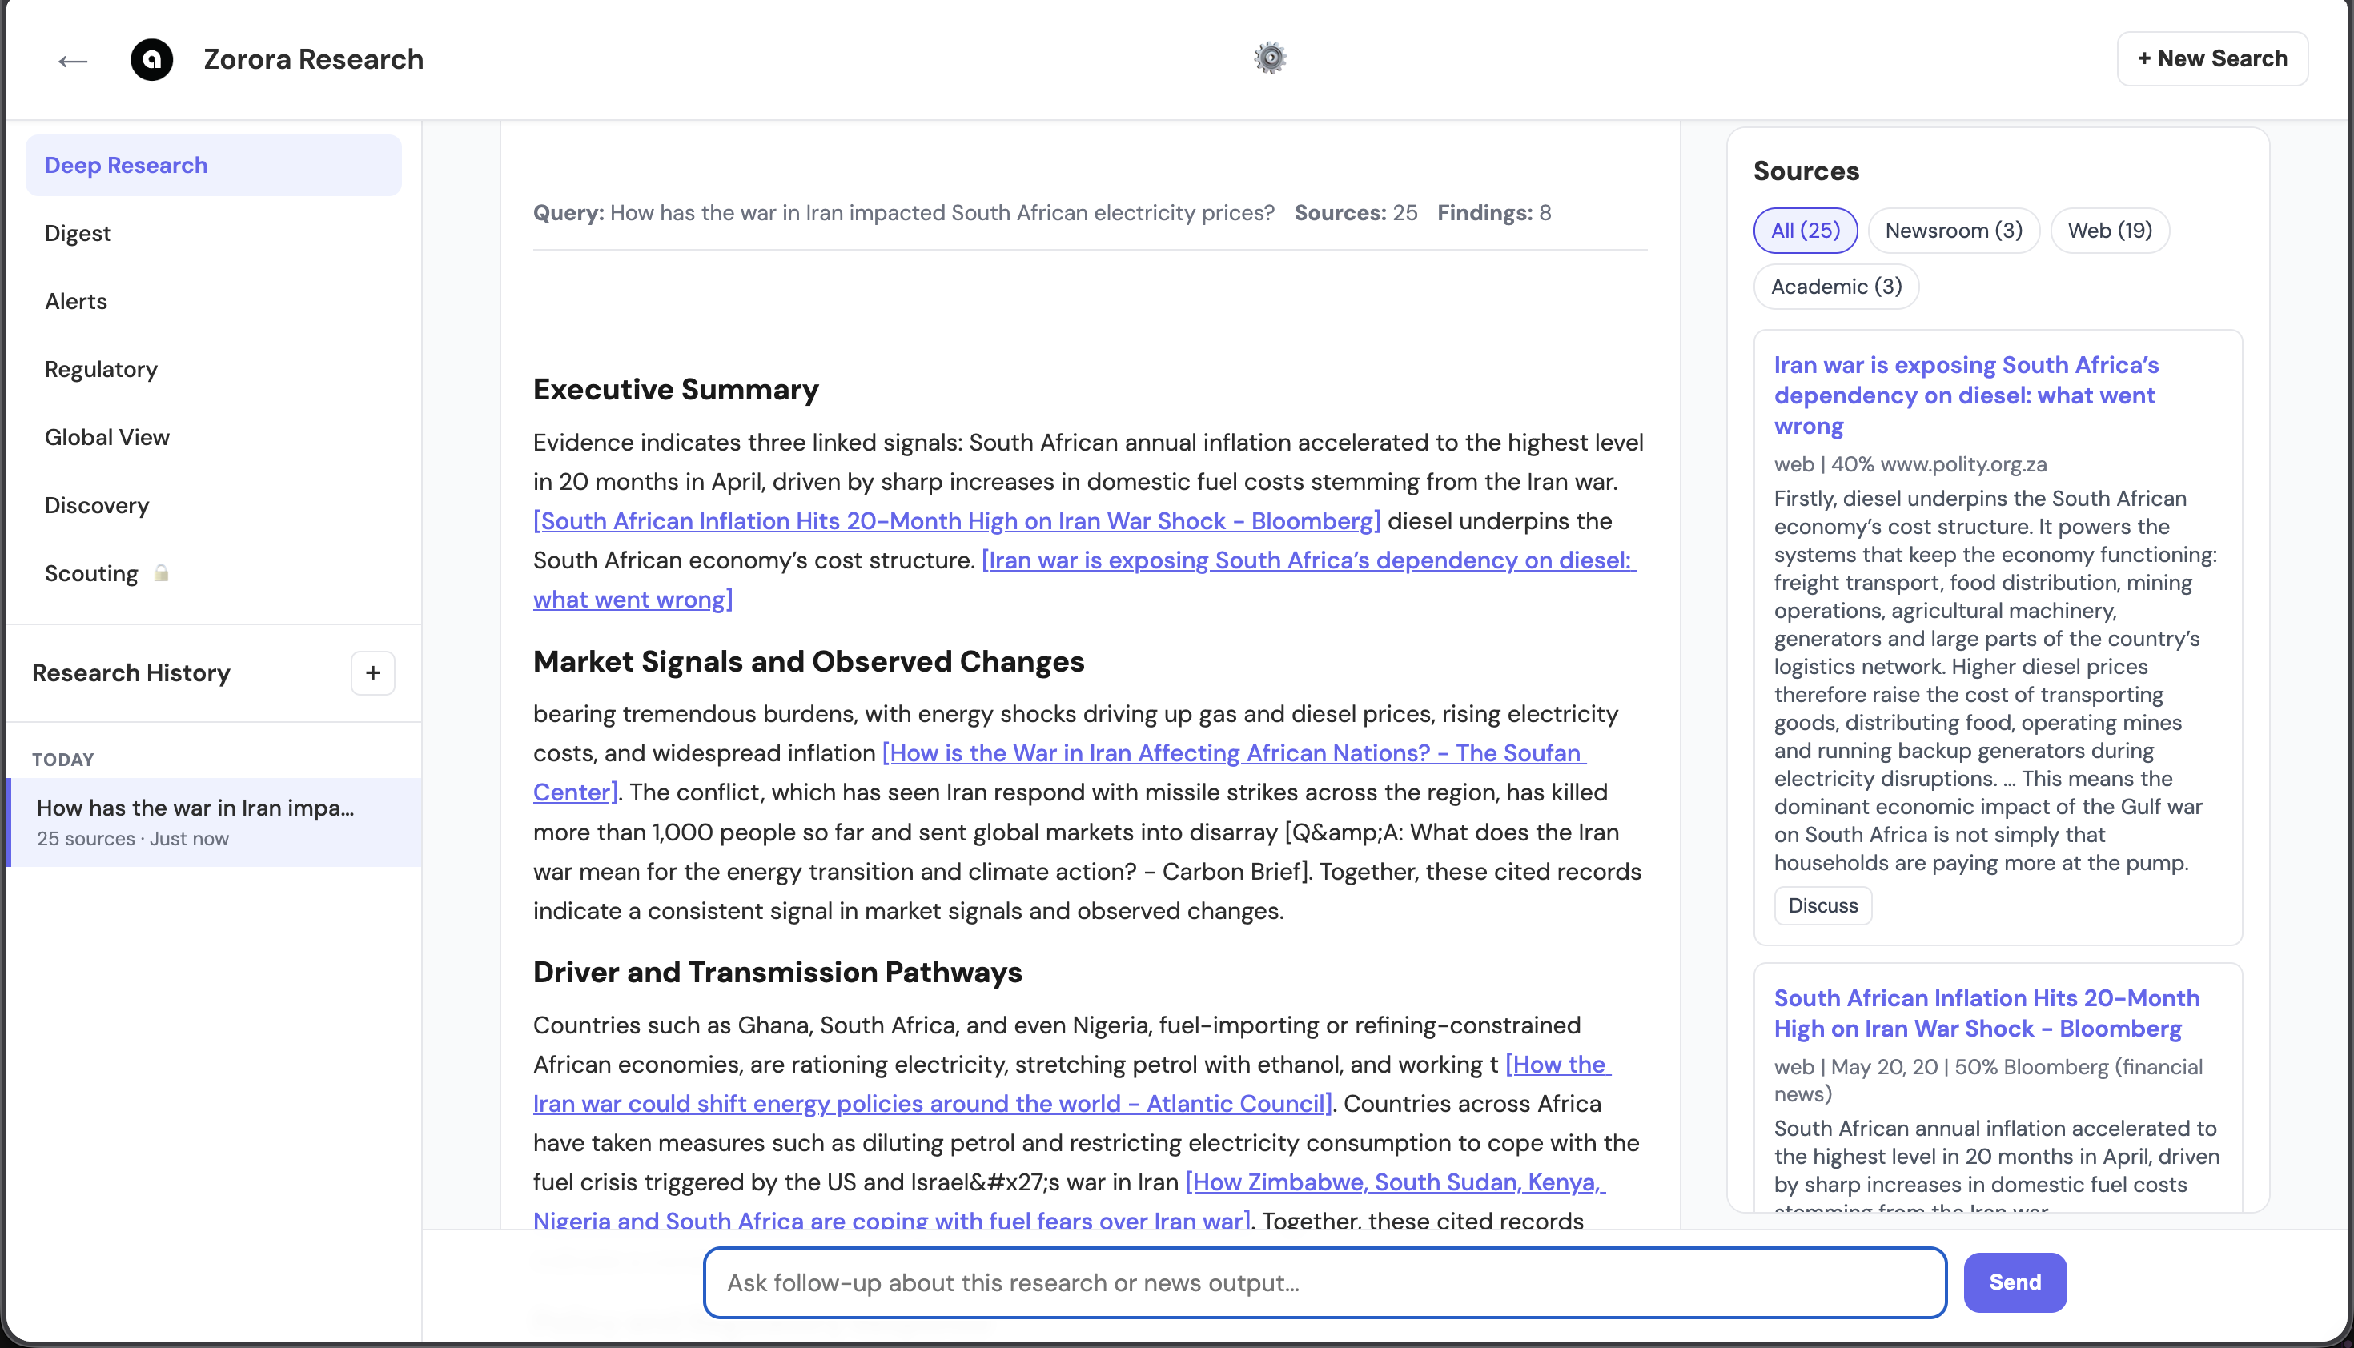This screenshot has width=2354, height=1348.
Task: Focus the follow-up question input field
Action: pos(1324,1282)
